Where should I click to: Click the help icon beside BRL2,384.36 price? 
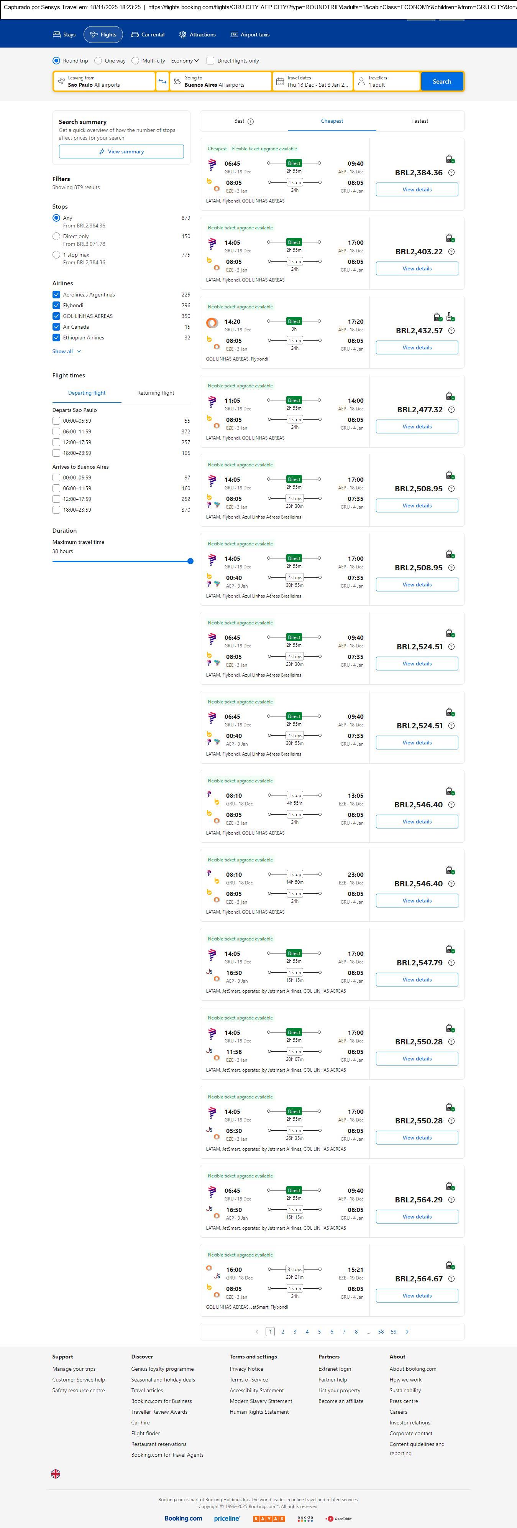pos(451,173)
